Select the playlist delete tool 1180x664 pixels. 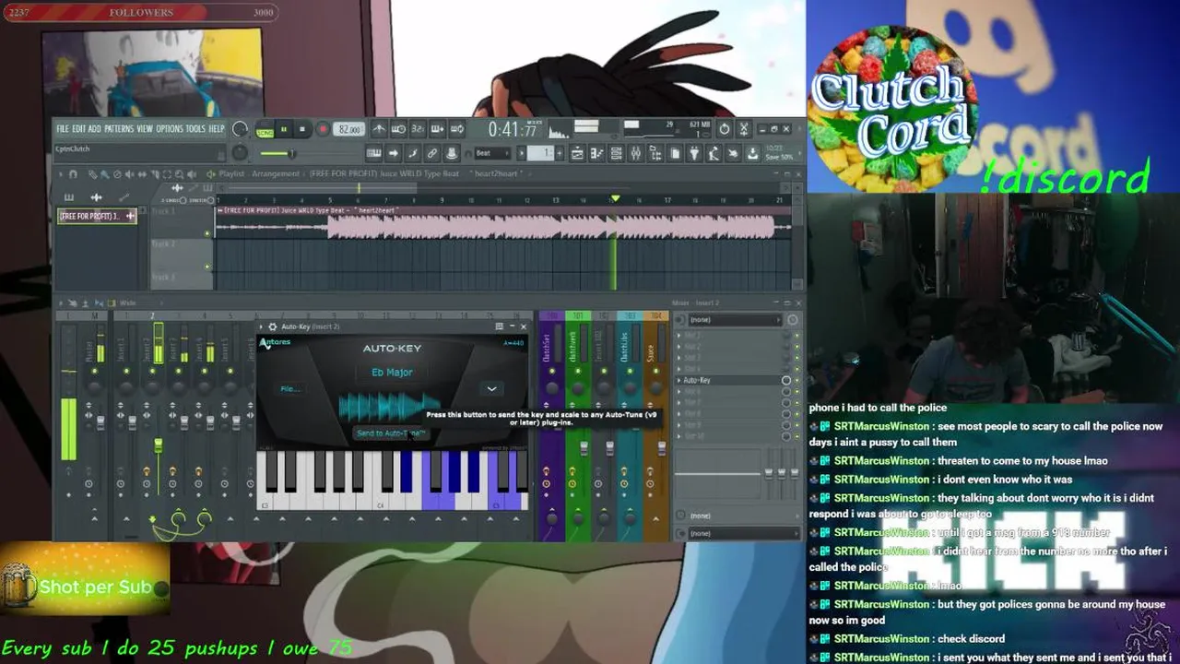click(x=117, y=173)
